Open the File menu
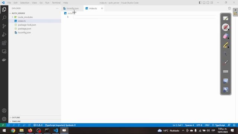 [9, 3]
